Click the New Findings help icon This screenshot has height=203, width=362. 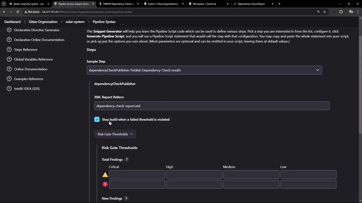126,198
